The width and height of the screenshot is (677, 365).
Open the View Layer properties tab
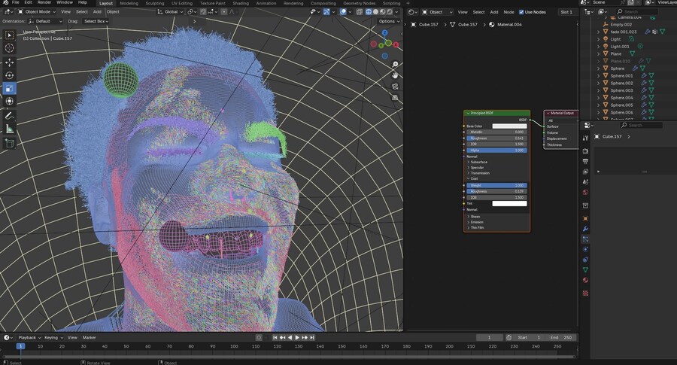(x=585, y=172)
